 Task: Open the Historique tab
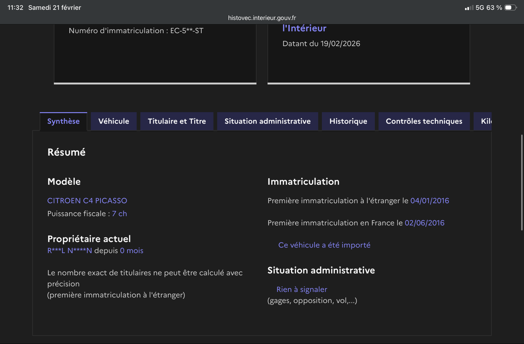pos(348,121)
